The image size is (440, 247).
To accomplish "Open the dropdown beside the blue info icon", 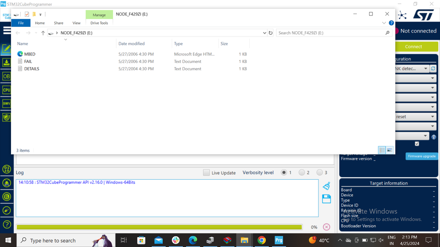I will [412, 136].
